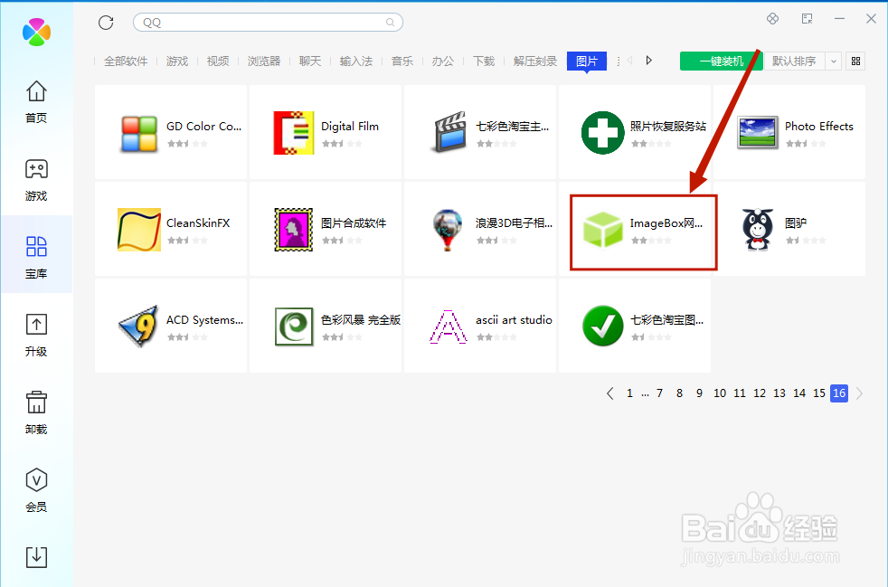Open ImageBox网... green cube icon
The image size is (888, 587).
[x=602, y=230]
